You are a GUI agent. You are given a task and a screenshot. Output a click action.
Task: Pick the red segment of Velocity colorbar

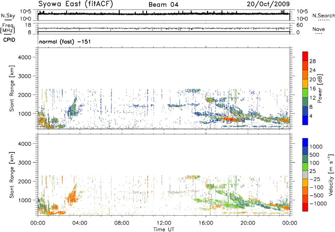click(305, 207)
